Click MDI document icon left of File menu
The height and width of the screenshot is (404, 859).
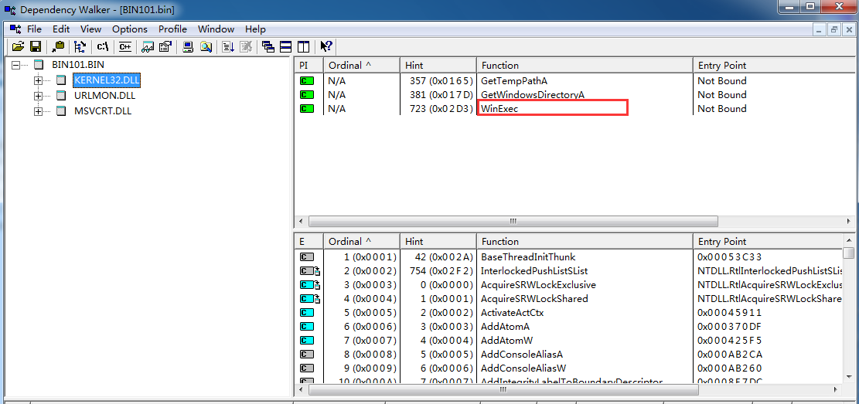pos(16,29)
